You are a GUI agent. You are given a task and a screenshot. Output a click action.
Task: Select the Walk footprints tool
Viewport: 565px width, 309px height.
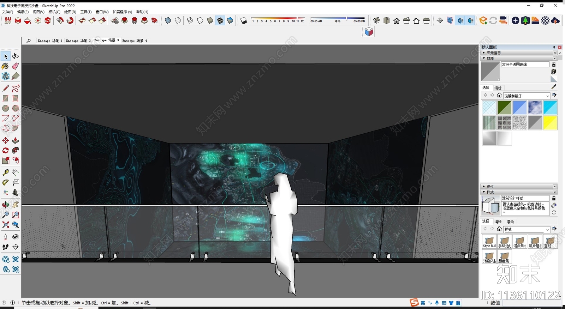pos(6,247)
